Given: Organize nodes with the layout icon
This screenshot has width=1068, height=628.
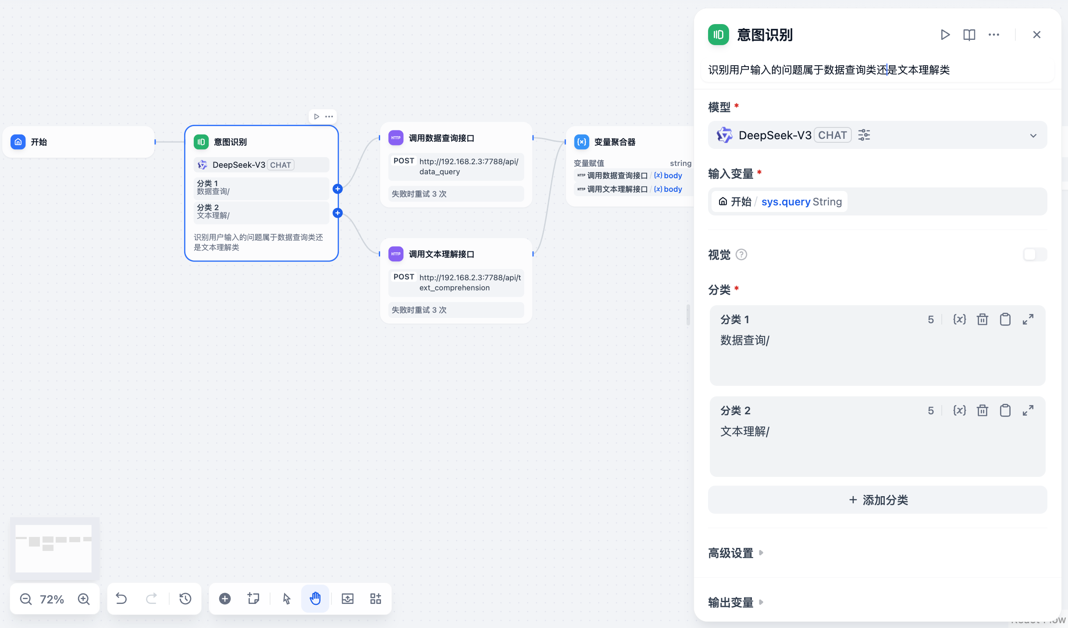Looking at the screenshot, I should [375, 599].
